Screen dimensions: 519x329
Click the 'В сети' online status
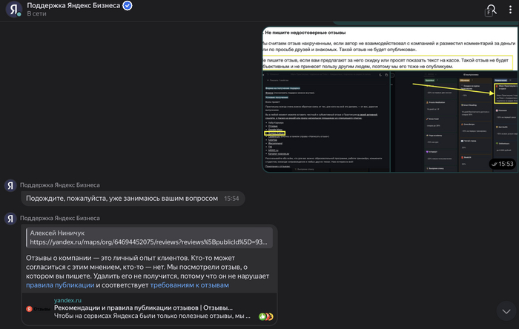pos(36,13)
